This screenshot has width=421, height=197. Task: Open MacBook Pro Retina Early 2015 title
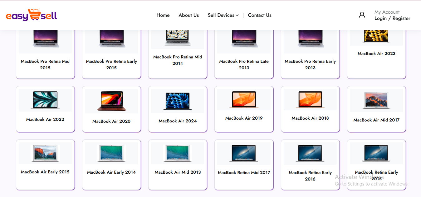[x=111, y=65]
